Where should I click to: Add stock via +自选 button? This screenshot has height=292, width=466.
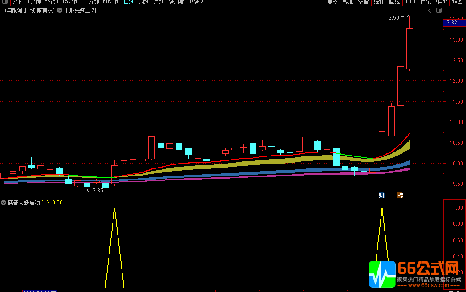point(442,2)
